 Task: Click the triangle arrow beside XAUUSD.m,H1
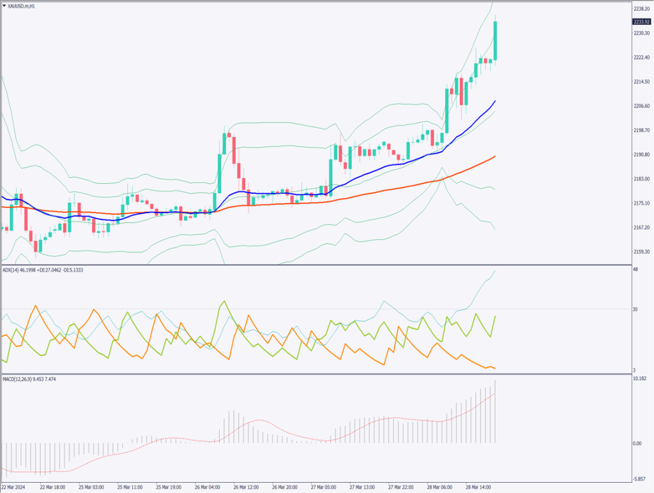click(x=4, y=4)
